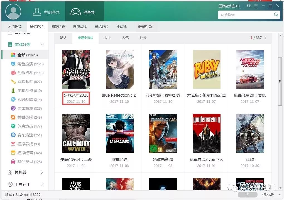
Task: Click the search magnifier icon
Action: tap(276, 14)
